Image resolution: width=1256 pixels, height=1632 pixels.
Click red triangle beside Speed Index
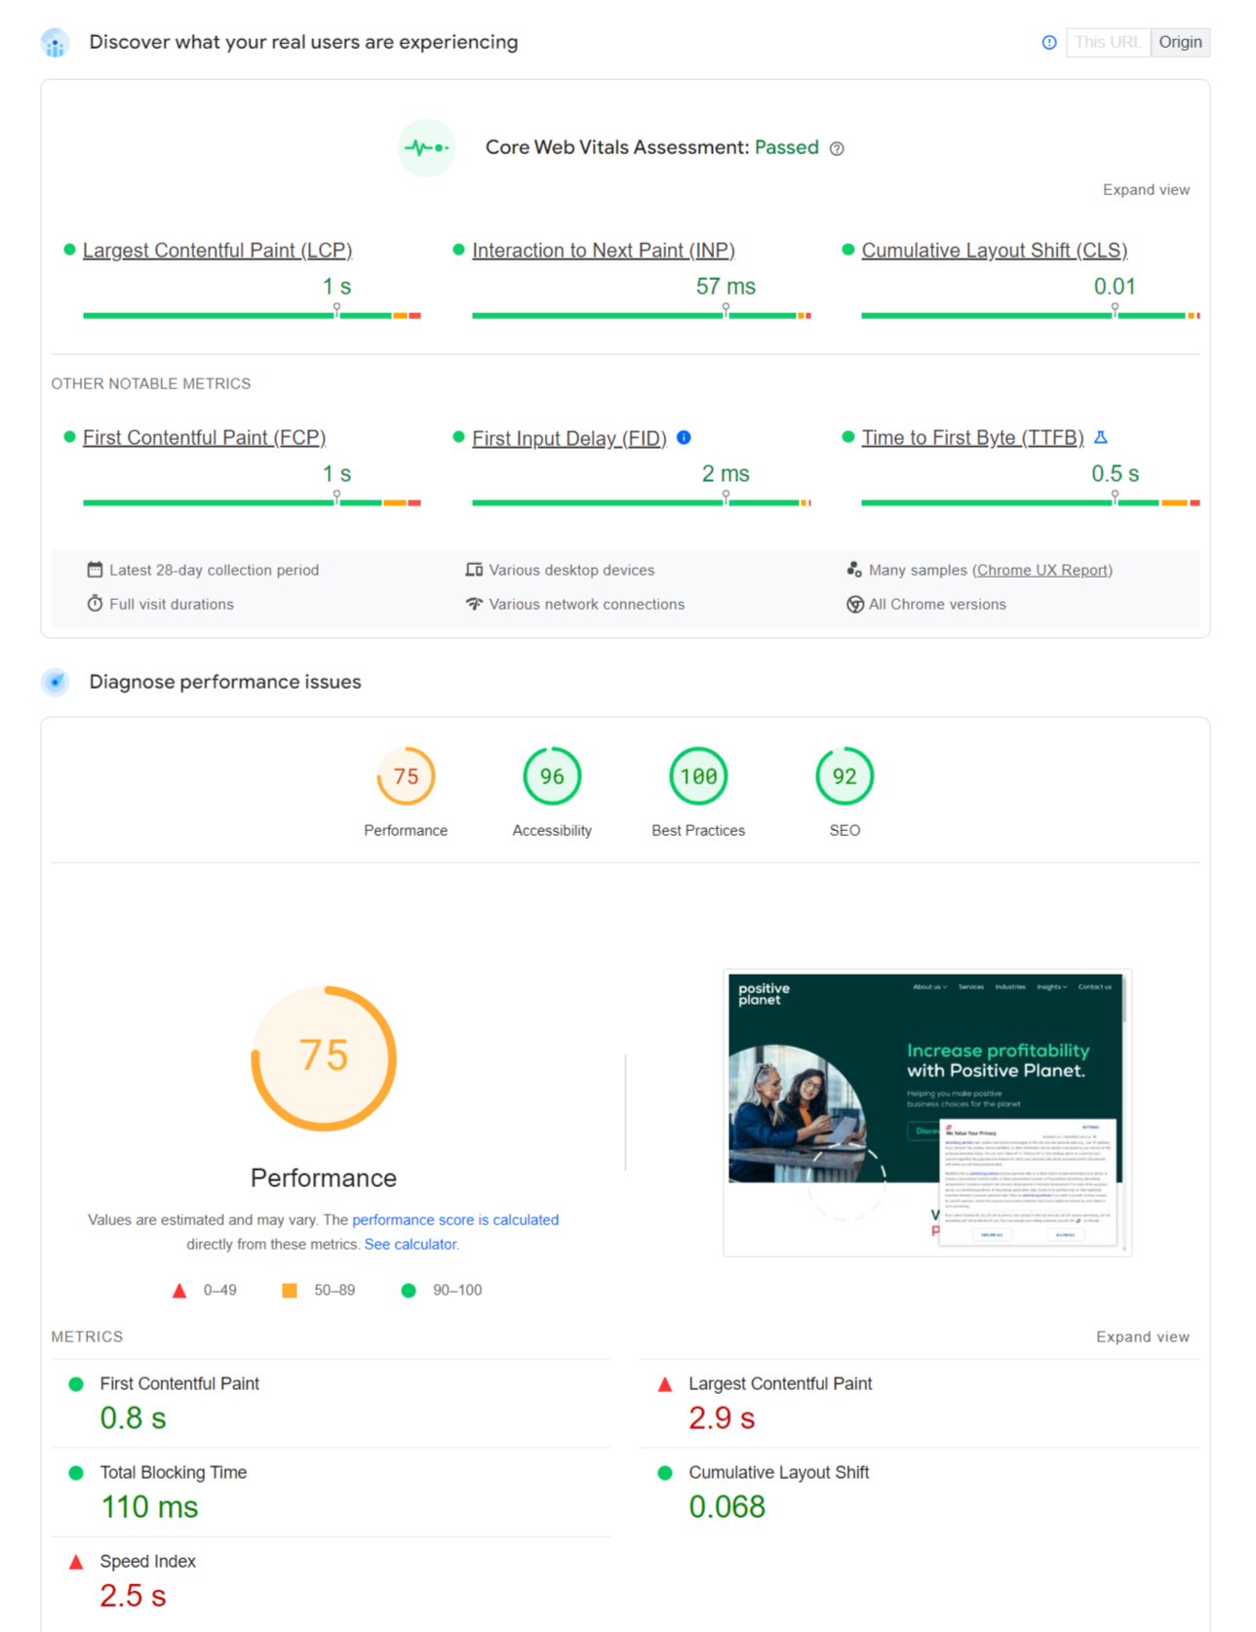click(x=76, y=1562)
